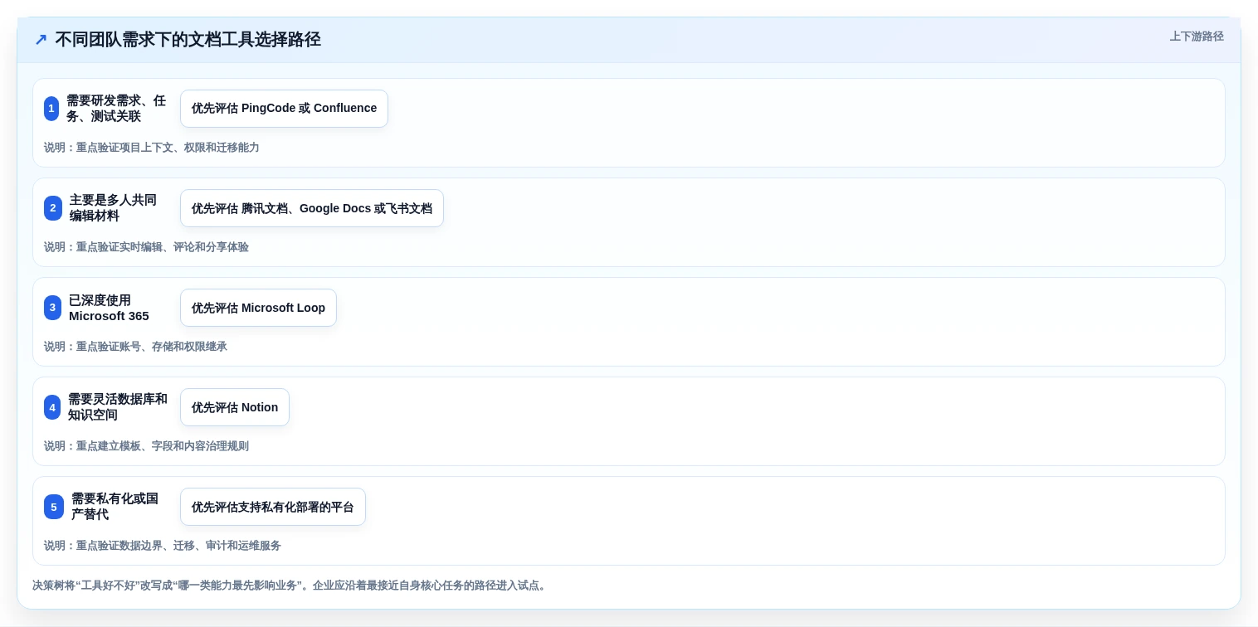The width and height of the screenshot is (1258, 627).
Task: Click step number badge 4
Action: (52, 407)
